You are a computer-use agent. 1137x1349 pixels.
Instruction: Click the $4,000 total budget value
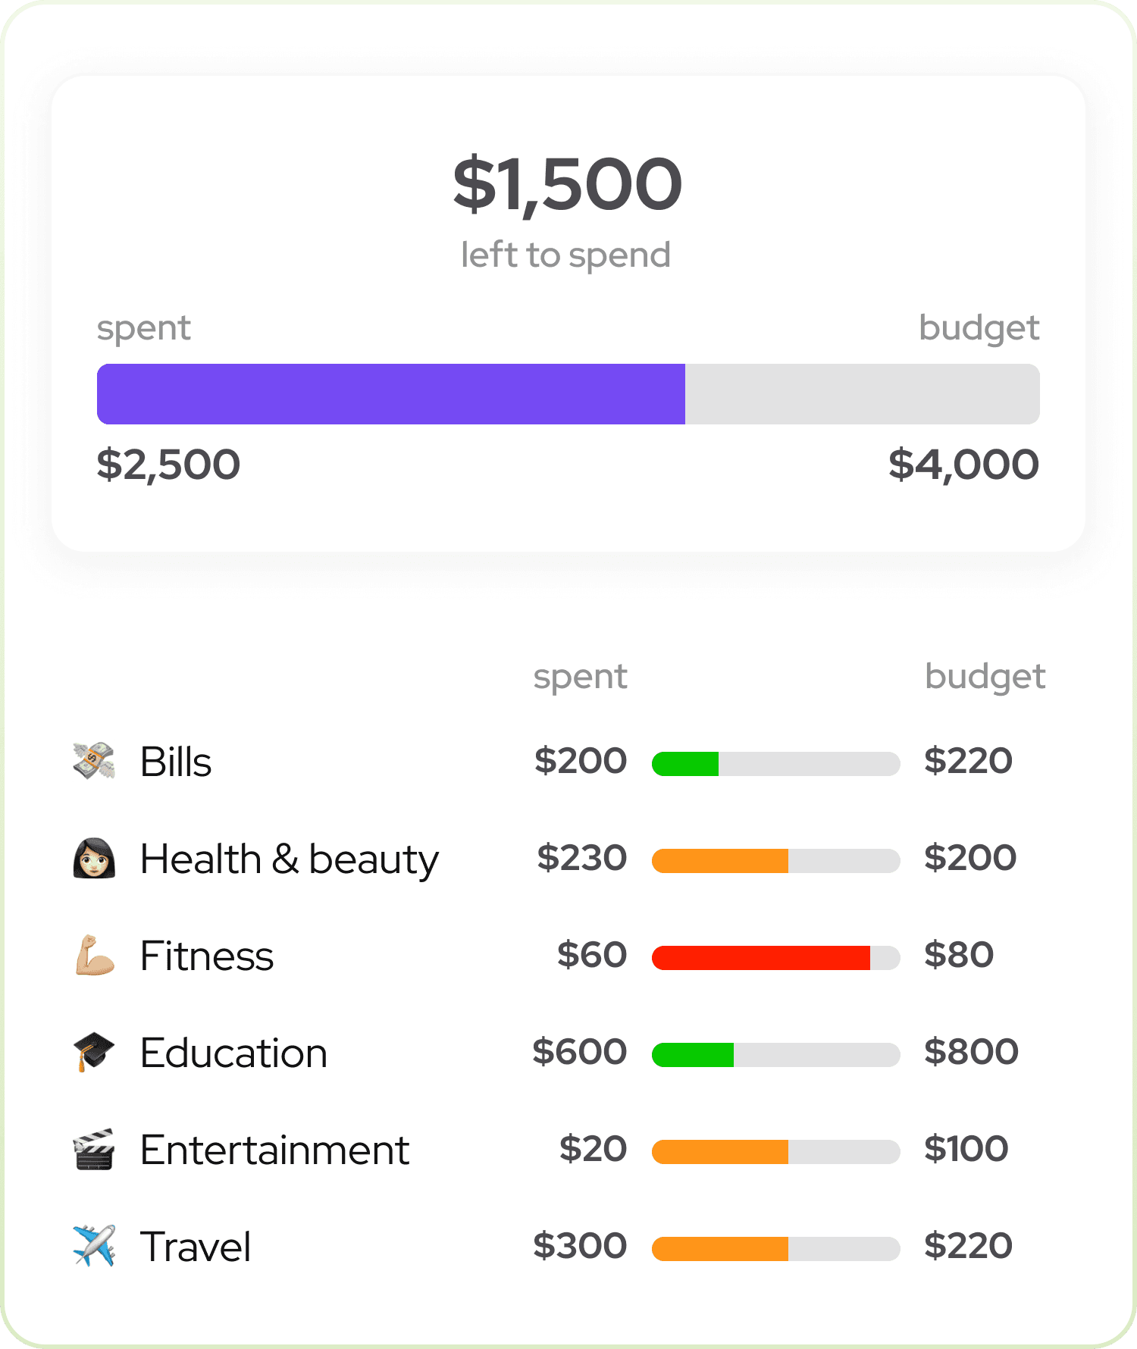(x=963, y=464)
